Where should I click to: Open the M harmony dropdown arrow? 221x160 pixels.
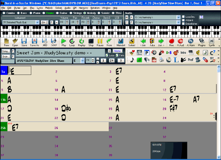(179, 17)
